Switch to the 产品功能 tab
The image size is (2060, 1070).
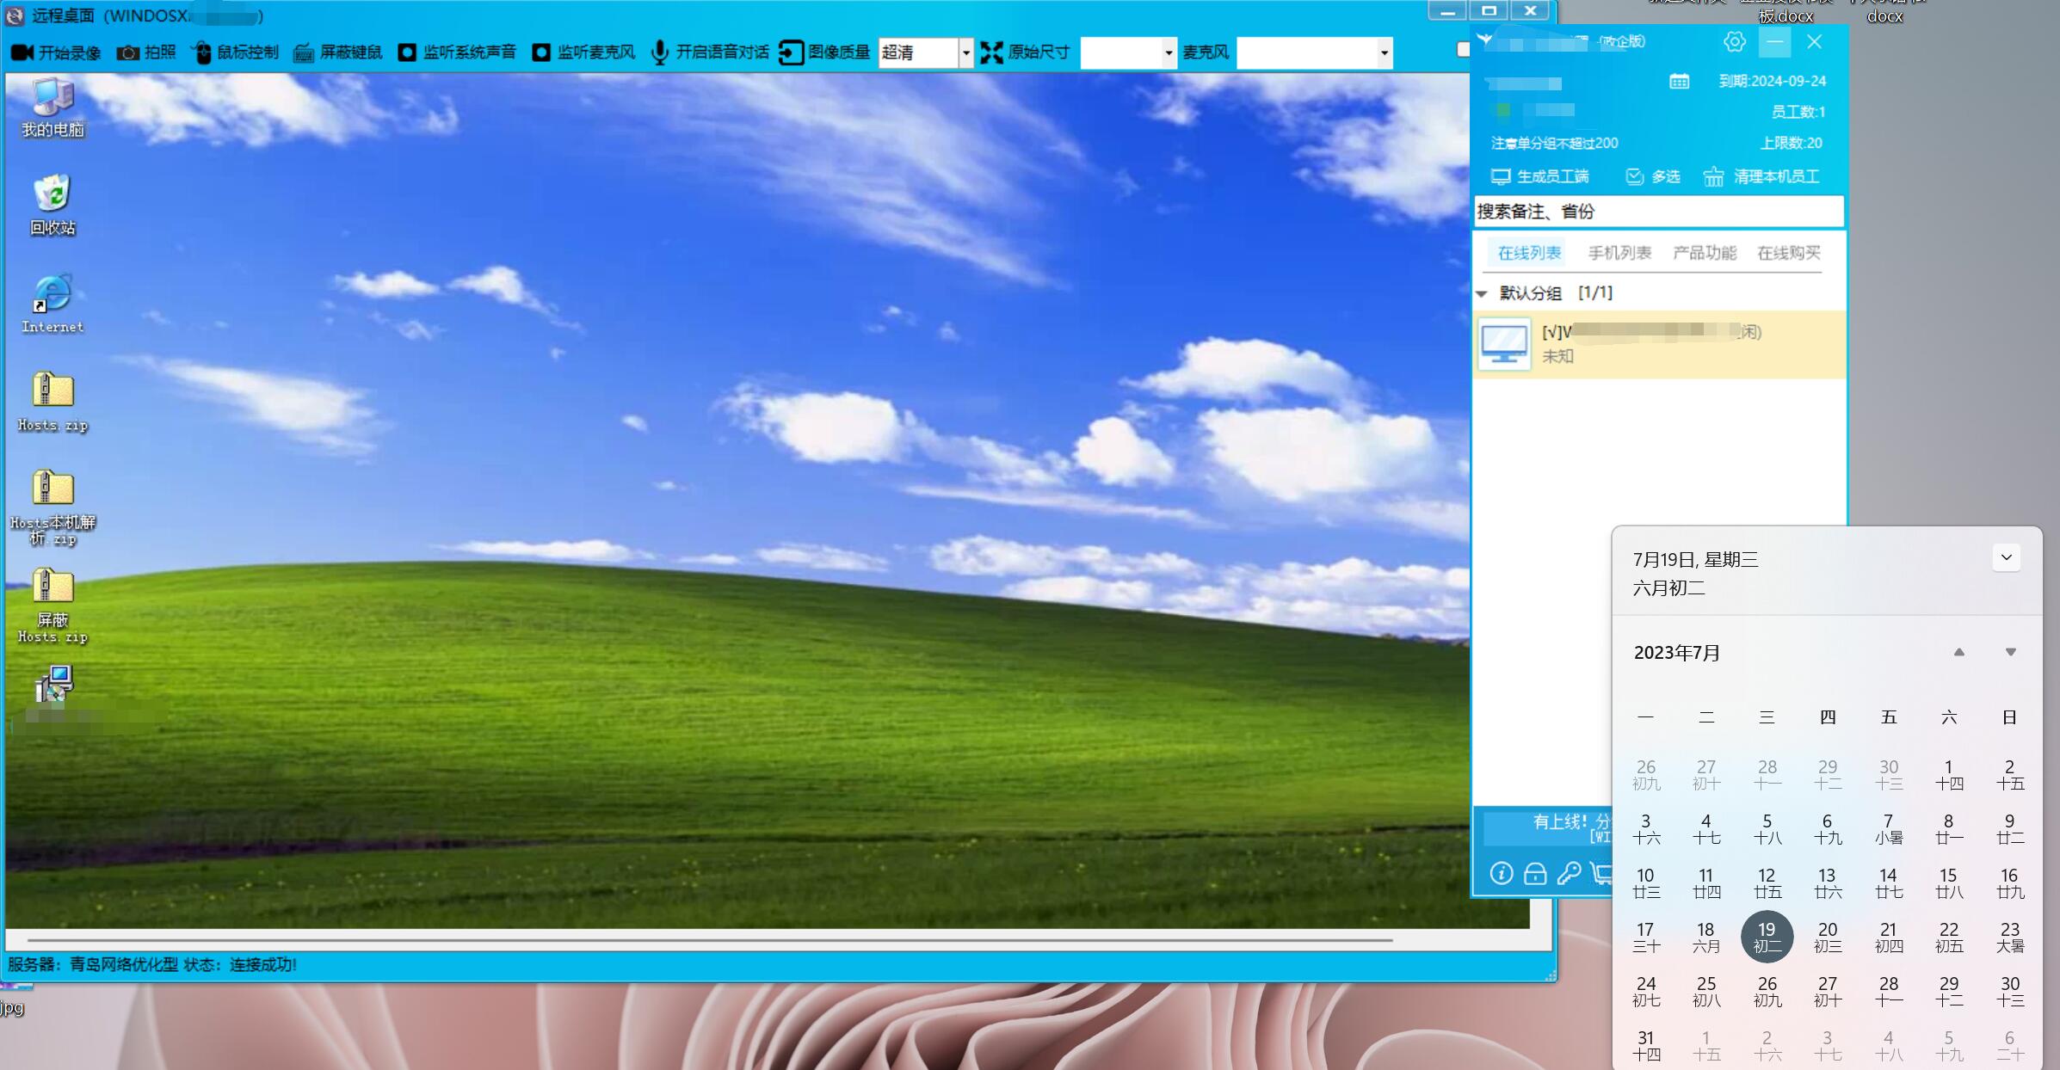click(x=1704, y=253)
